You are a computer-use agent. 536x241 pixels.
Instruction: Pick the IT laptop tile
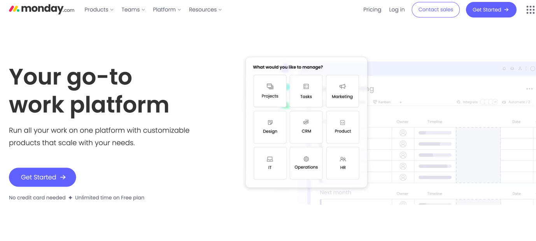(270, 163)
